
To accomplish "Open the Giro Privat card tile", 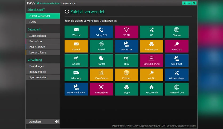I will [177, 61].
